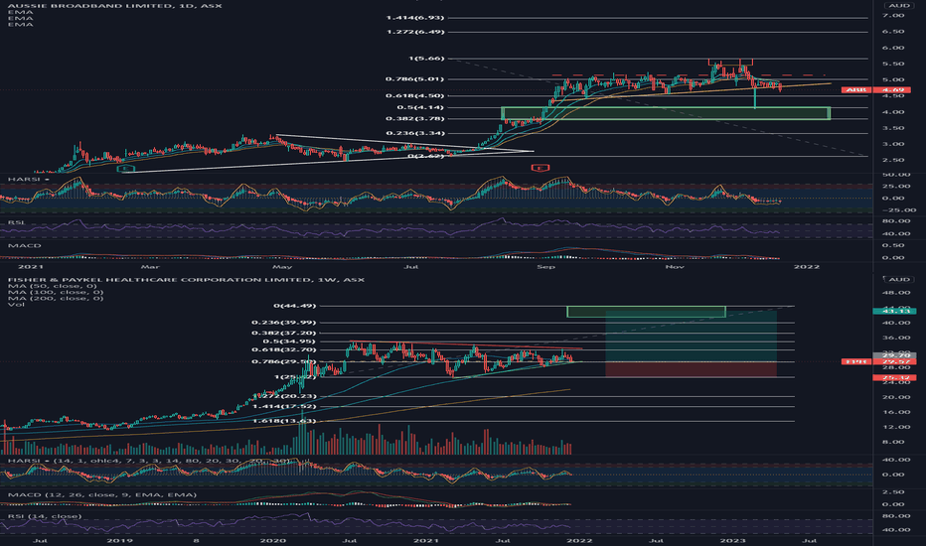Click the 0.382(37.20) Fibonacci level label
The width and height of the screenshot is (926, 546).
click(x=284, y=333)
